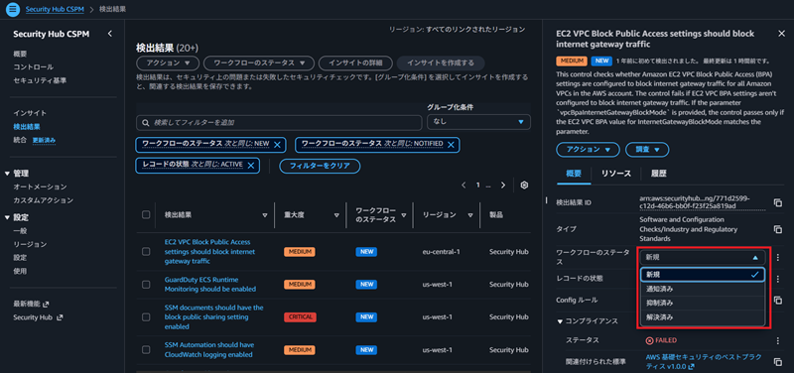Open the アクション dropdown above findings table
The image size is (794, 373).
tap(168, 63)
